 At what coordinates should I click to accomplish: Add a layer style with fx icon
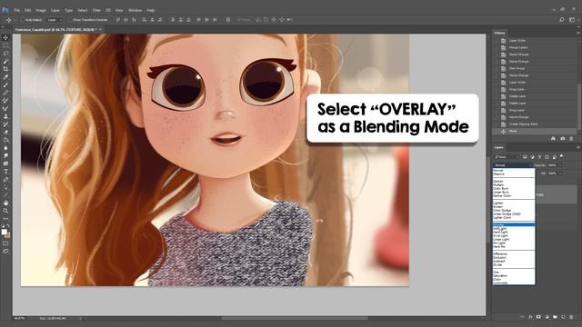coord(530,317)
